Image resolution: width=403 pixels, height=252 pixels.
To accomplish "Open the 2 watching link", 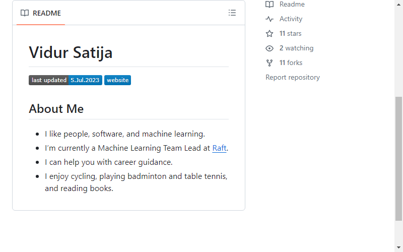I will pyautogui.click(x=296, y=48).
